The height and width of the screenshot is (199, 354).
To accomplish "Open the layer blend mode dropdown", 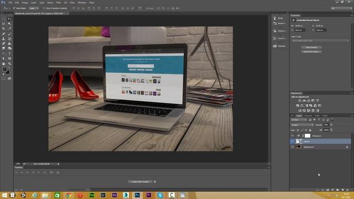I will pos(303,125).
